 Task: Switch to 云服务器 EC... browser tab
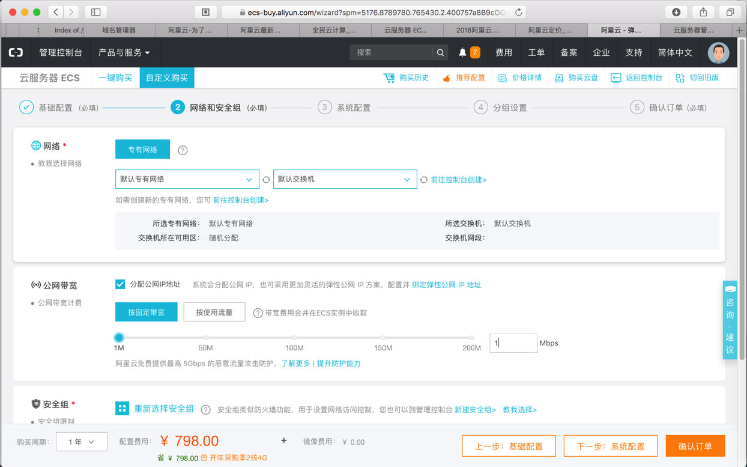pos(406,30)
